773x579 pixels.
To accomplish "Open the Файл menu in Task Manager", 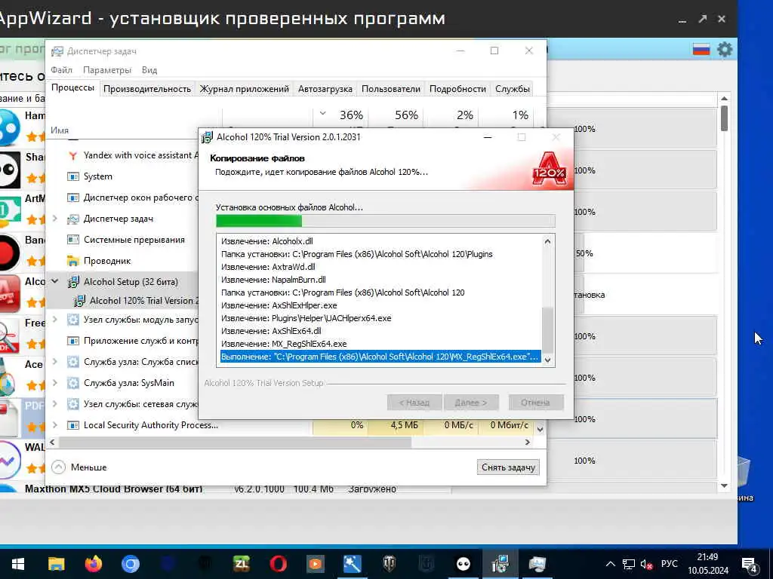I will point(62,70).
